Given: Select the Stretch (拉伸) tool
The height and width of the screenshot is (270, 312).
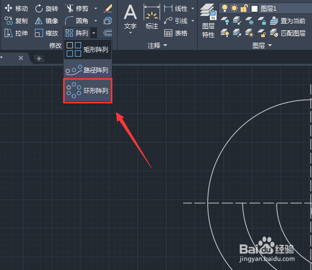Looking at the screenshot, I should (x=16, y=33).
